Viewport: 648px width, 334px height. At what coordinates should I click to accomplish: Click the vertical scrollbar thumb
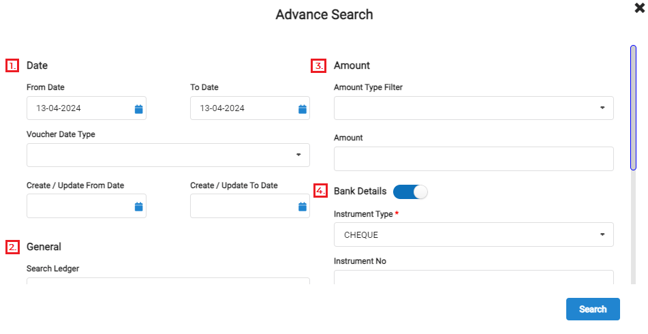[x=633, y=108]
